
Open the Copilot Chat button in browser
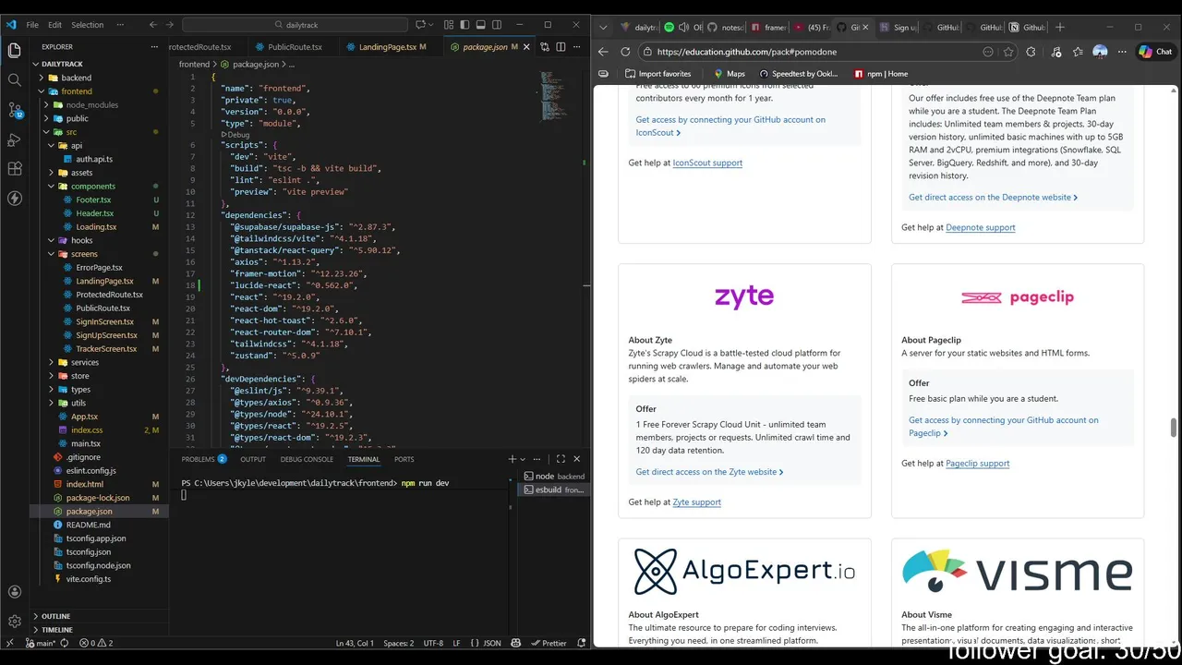click(x=1156, y=52)
